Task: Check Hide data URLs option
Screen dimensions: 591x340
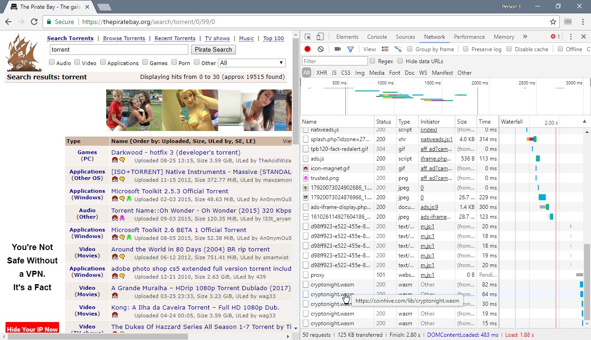Action: click(x=400, y=61)
